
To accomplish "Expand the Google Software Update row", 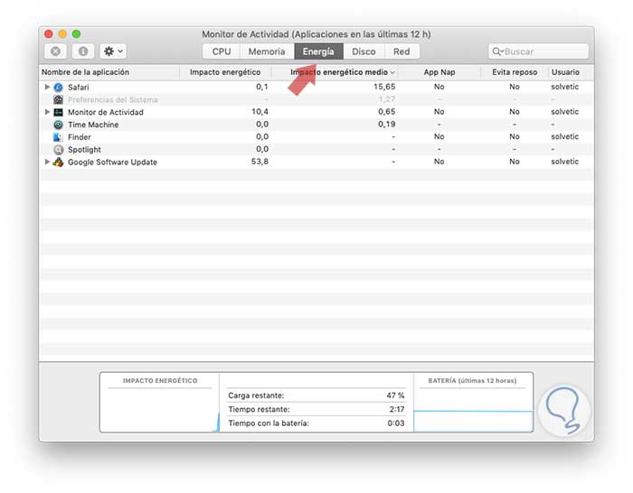I will click(x=47, y=162).
